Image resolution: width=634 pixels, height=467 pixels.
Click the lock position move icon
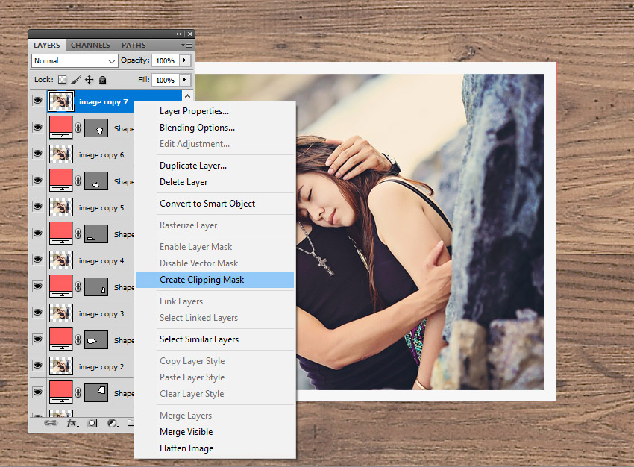click(x=90, y=80)
